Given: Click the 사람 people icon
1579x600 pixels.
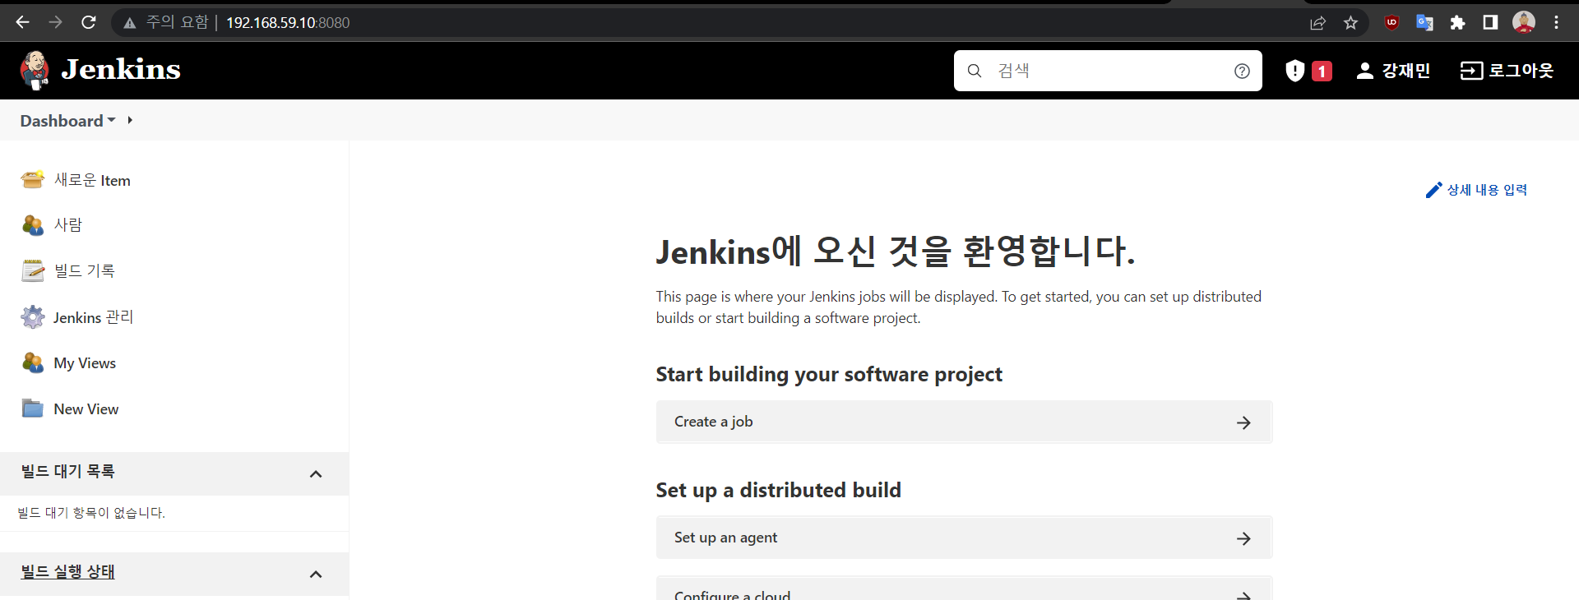Looking at the screenshot, I should point(33,224).
